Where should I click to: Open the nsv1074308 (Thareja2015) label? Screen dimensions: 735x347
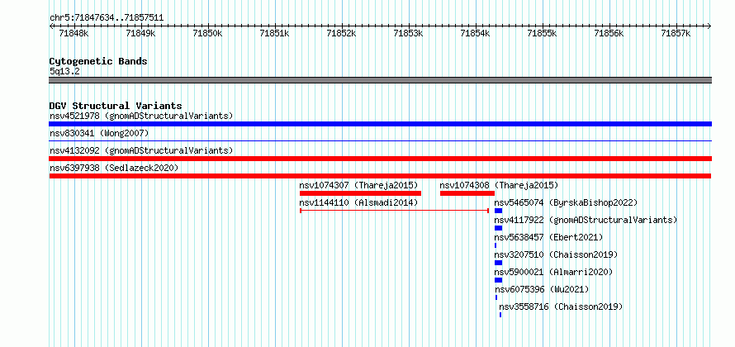pos(499,185)
